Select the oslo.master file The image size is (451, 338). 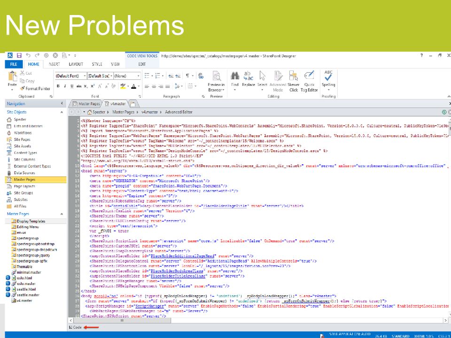point(26,284)
